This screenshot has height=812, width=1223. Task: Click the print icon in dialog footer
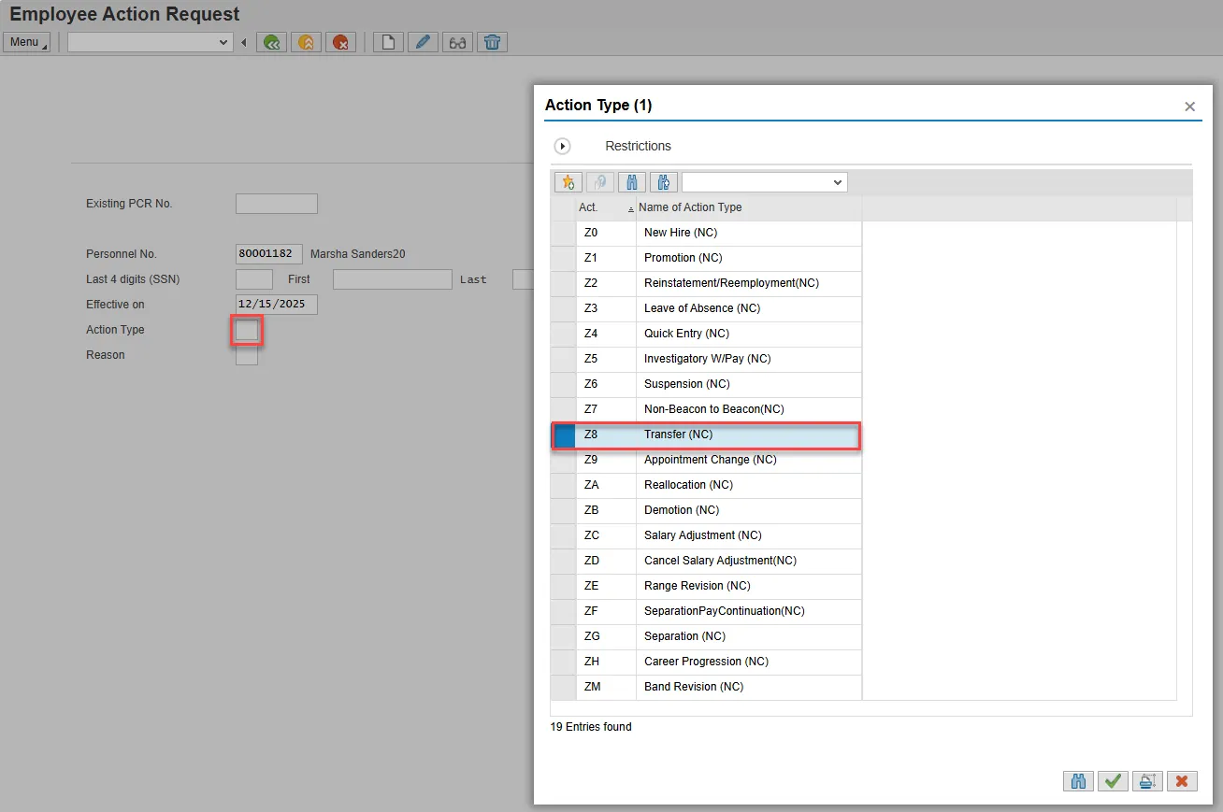[x=1147, y=781]
